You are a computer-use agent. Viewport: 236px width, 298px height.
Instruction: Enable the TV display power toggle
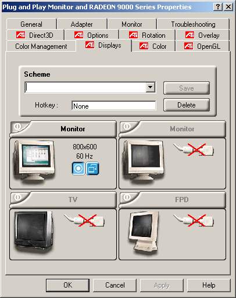pos(17,197)
